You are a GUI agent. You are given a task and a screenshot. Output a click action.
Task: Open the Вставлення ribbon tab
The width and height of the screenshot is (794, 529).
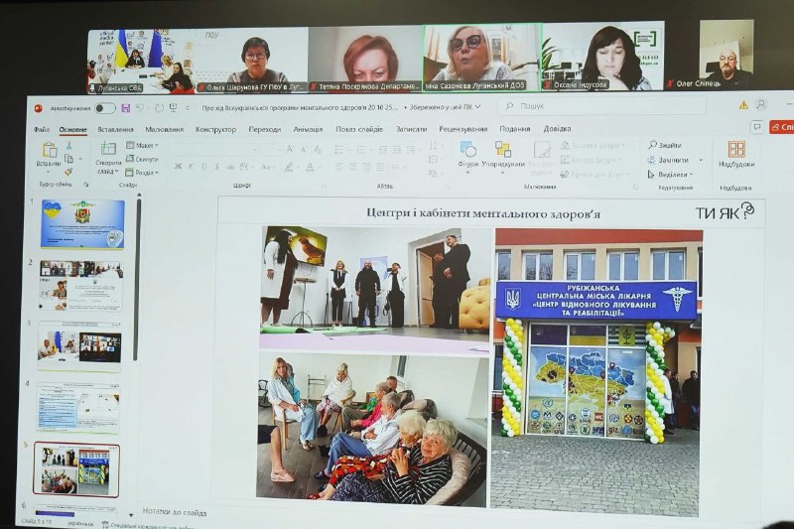[115, 129]
